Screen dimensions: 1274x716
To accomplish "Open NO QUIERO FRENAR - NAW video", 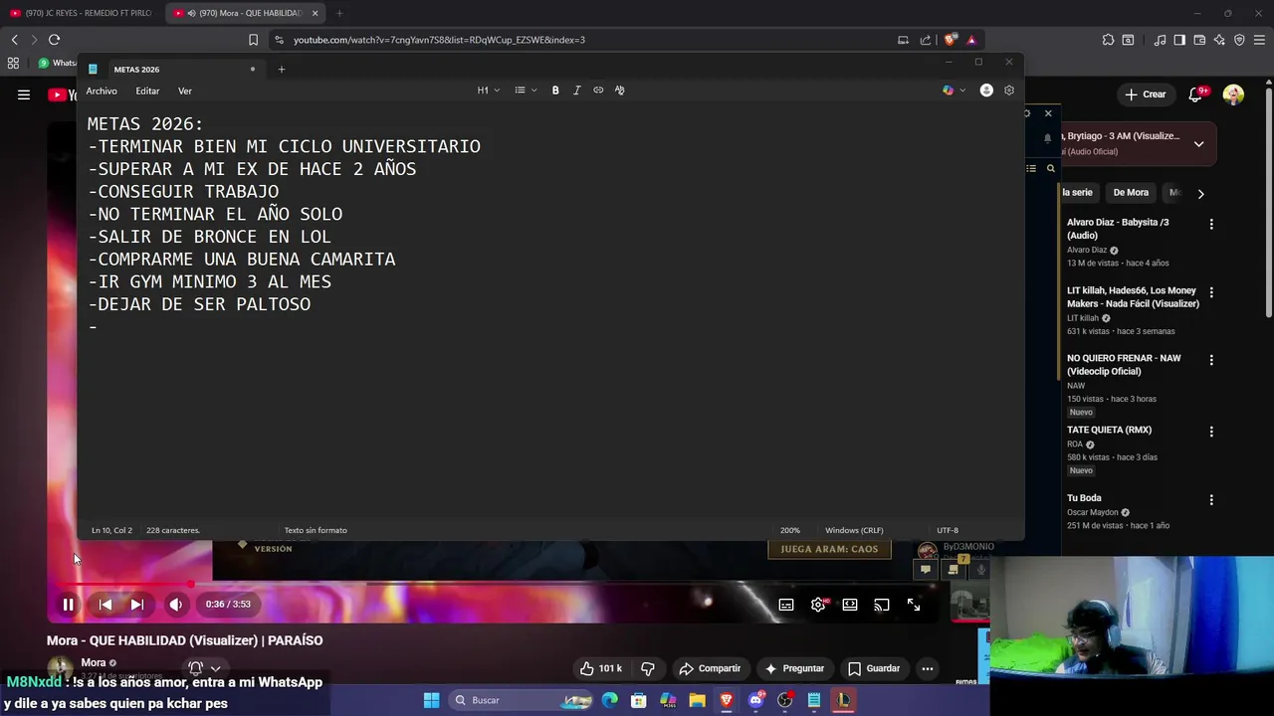I will (1124, 365).
